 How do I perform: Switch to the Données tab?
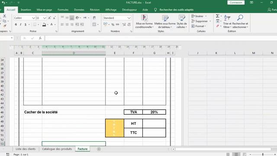tap(79, 10)
